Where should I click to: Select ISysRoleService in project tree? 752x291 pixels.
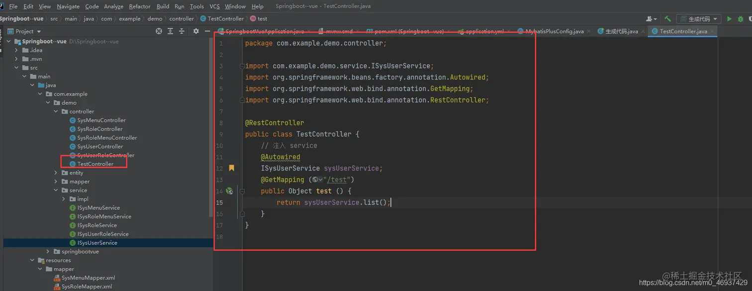click(97, 225)
